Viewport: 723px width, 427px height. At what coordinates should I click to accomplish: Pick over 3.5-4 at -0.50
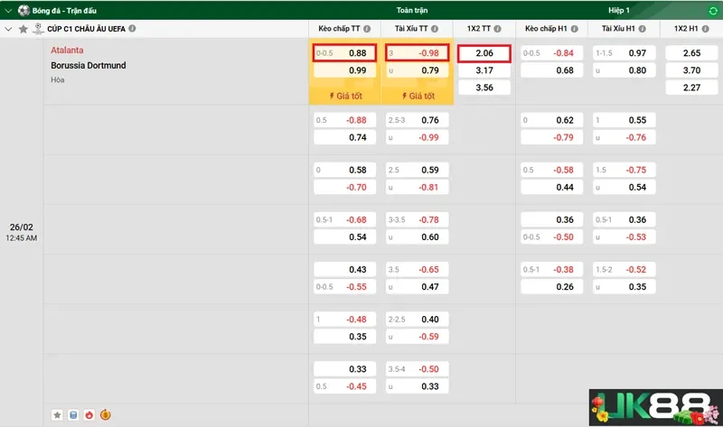(x=417, y=369)
